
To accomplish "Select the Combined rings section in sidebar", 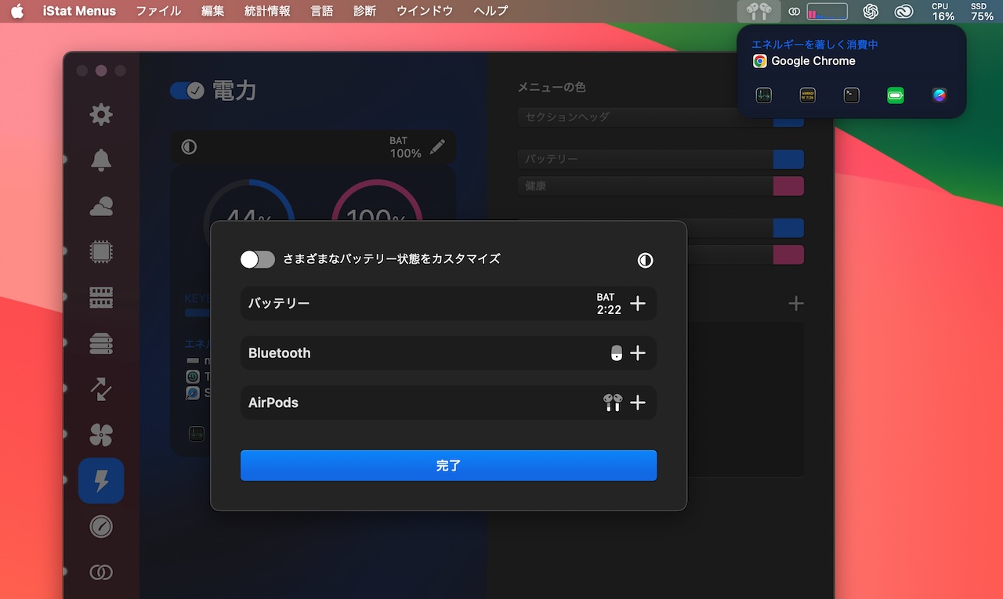I will [x=100, y=572].
